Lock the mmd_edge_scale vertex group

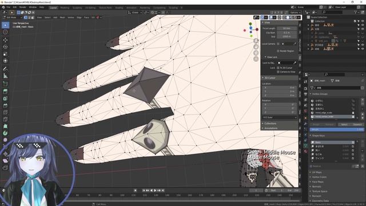(353, 113)
